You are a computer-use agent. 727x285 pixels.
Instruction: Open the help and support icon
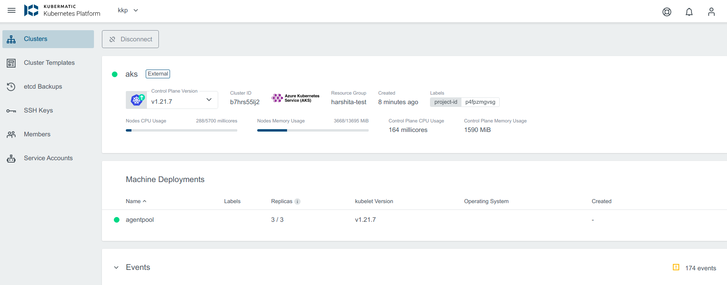tap(666, 12)
